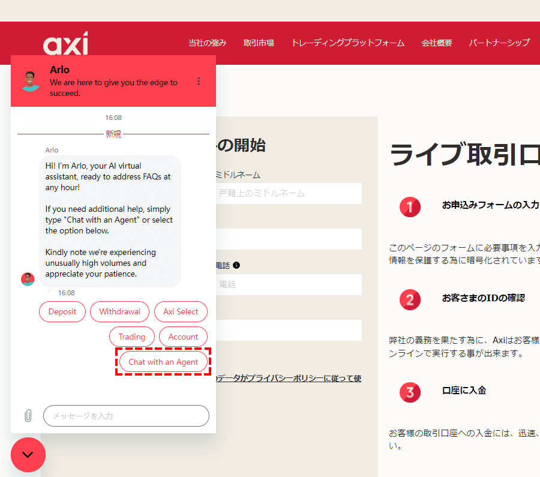
Task: Open the privacy policy link in the form
Action: coord(289,378)
